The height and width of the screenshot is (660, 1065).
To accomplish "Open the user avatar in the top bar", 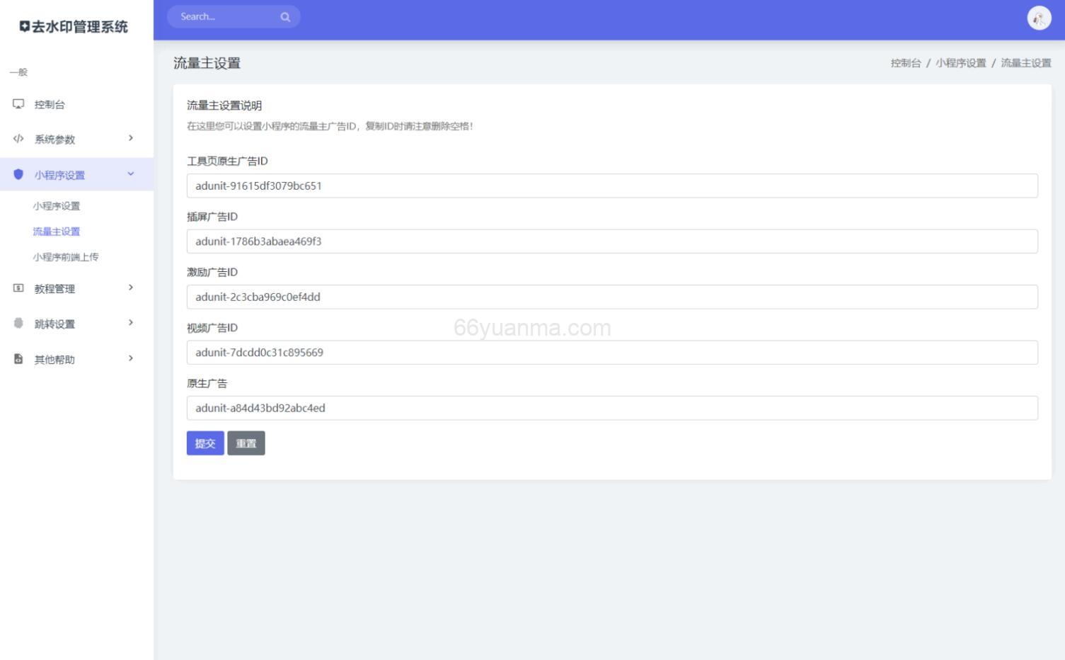I will (1038, 18).
